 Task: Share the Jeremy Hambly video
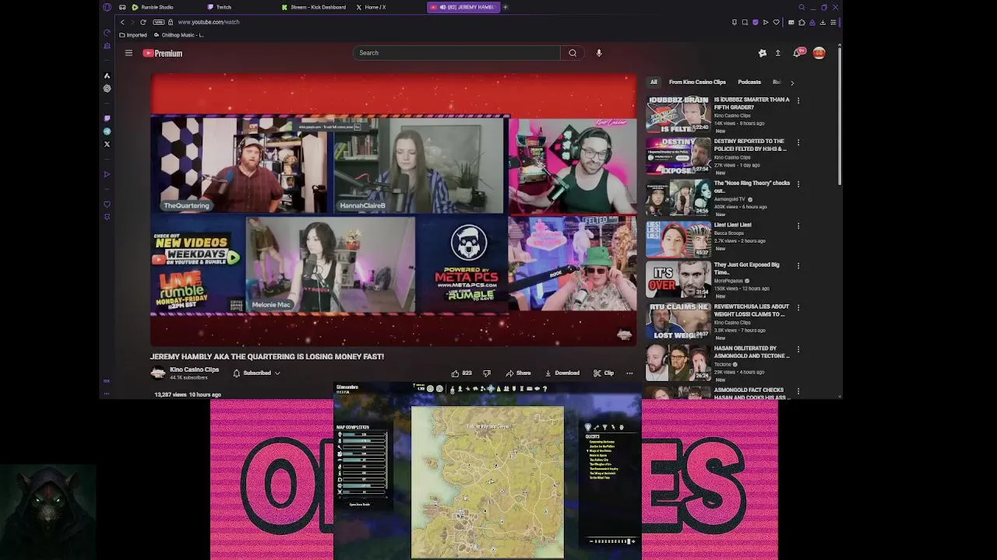[518, 373]
